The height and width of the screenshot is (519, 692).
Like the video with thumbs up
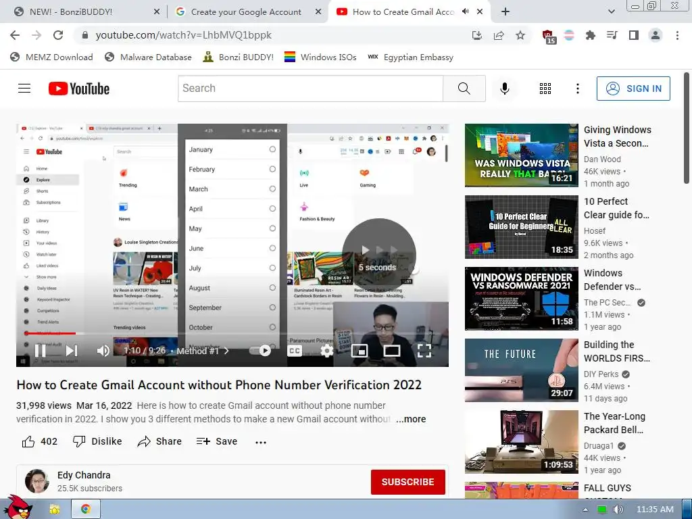[28, 441]
